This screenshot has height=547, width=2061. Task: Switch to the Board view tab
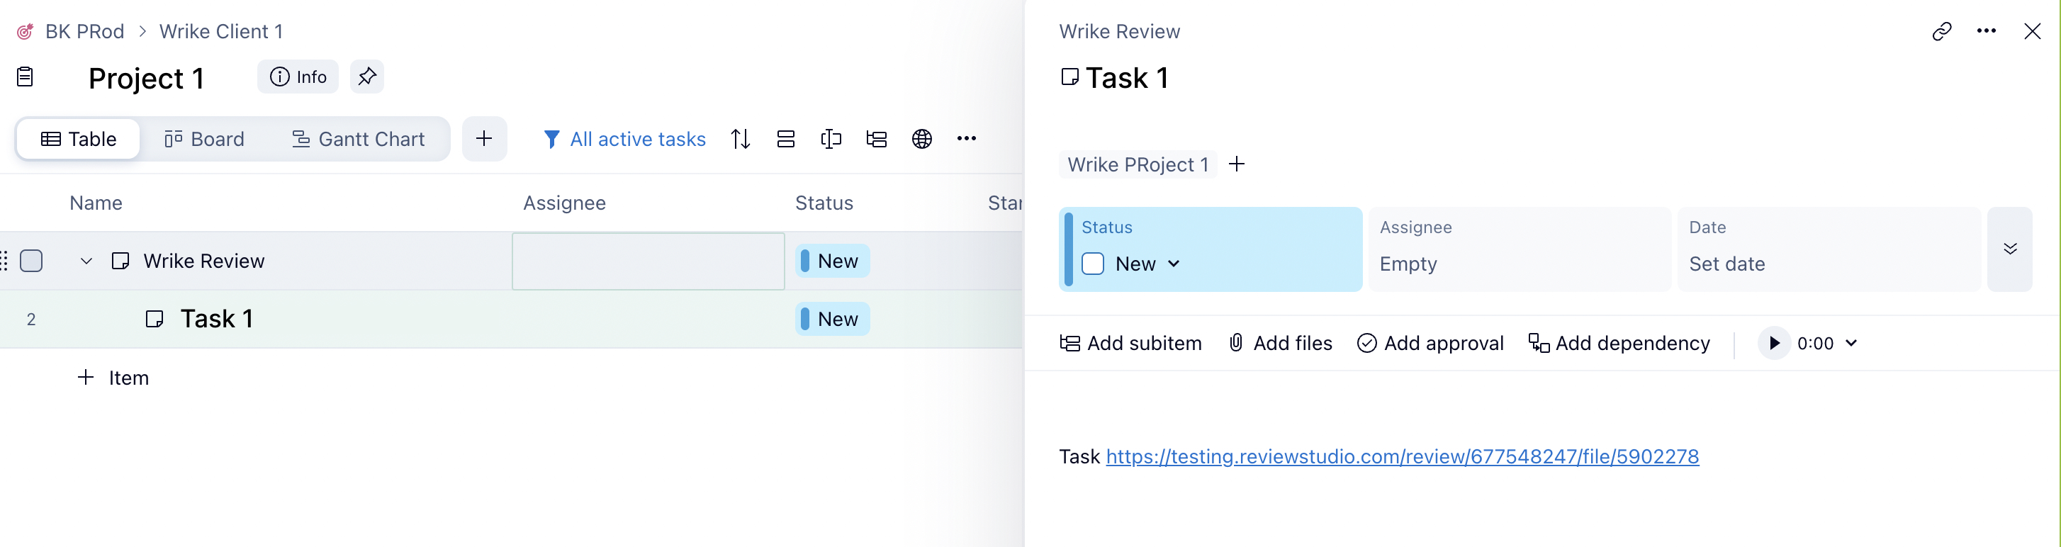[x=205, y=139]
